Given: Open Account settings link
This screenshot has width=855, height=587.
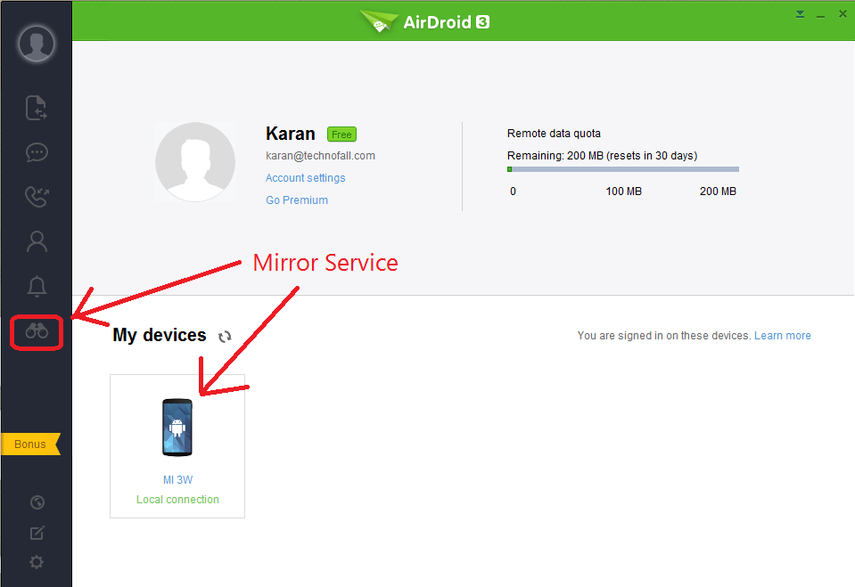Looking at the screenshot, I should point(305,177).
